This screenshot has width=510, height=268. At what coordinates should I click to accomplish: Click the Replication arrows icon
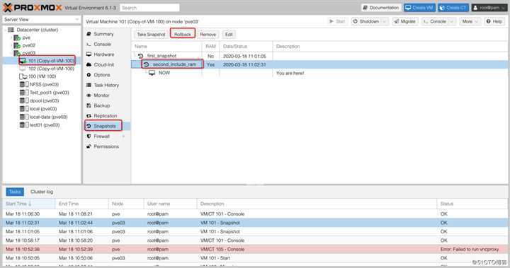pyautogui.click(x=89, y=116)
